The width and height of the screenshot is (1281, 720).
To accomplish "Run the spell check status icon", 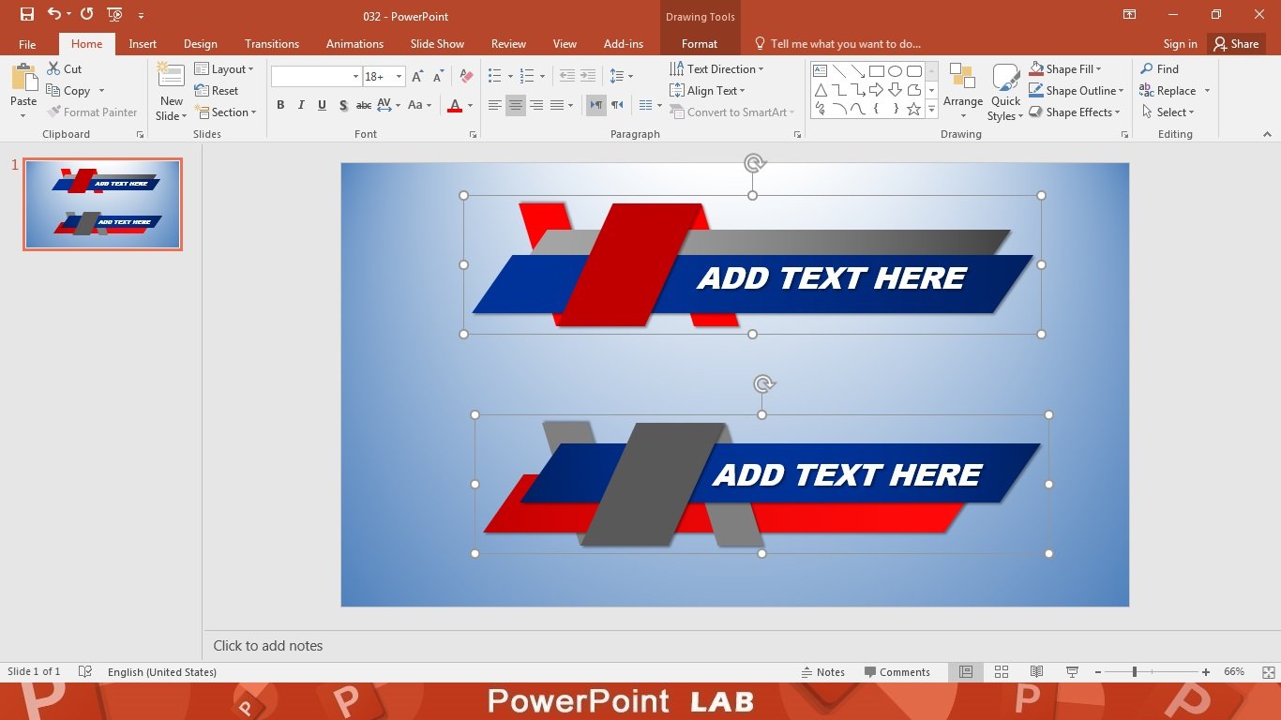I will point(85,672).
